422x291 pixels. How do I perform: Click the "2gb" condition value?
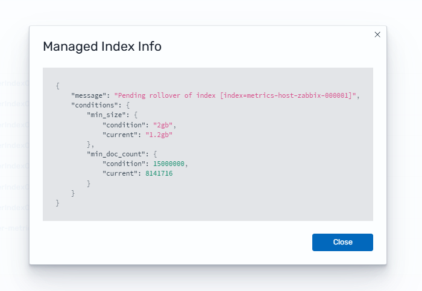(163, 125)
